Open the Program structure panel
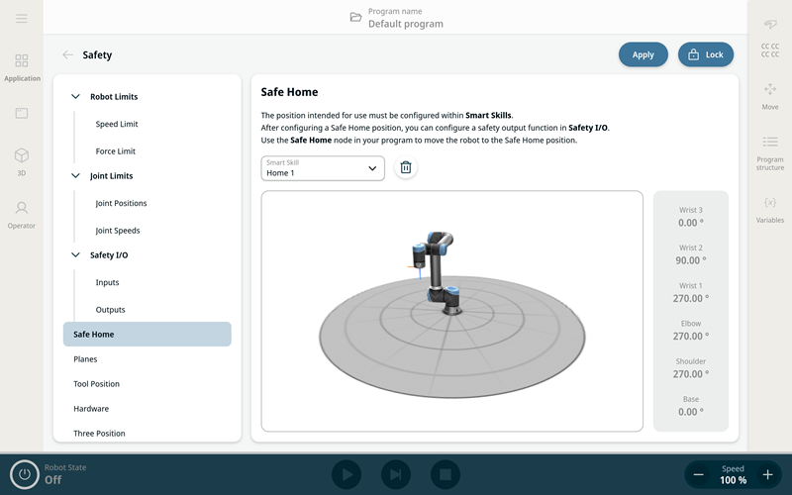792x495 pixels. (769, 150)
